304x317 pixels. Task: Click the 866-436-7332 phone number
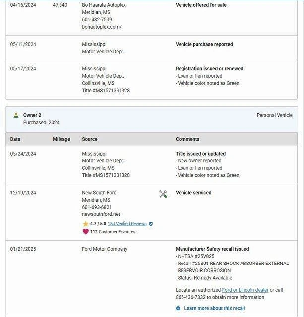tap(191, 297)
